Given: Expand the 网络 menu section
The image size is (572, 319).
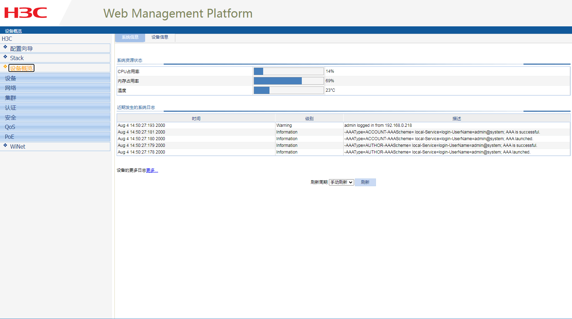Looking at the screenshot, I should point(11,88).
